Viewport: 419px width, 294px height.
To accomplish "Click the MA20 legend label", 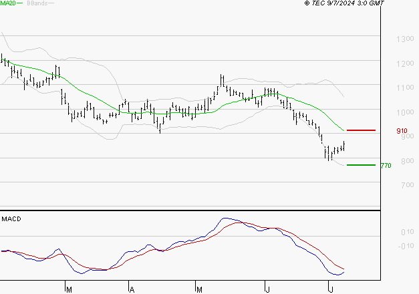I will 8,3.
